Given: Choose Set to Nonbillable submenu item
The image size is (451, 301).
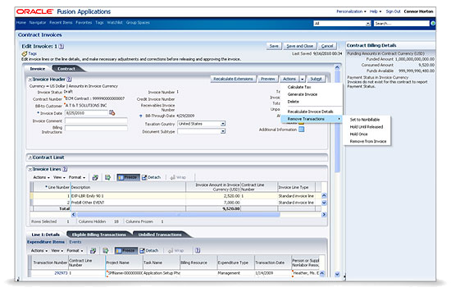Looking at the screenshot, I should [x=365, y=120].
